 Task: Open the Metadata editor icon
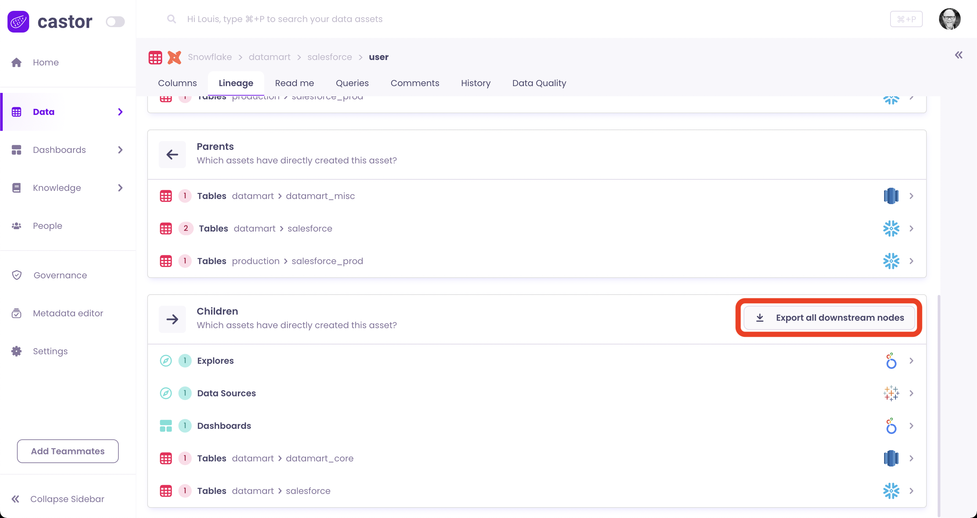pyautogui.click(x=16, y=313)
